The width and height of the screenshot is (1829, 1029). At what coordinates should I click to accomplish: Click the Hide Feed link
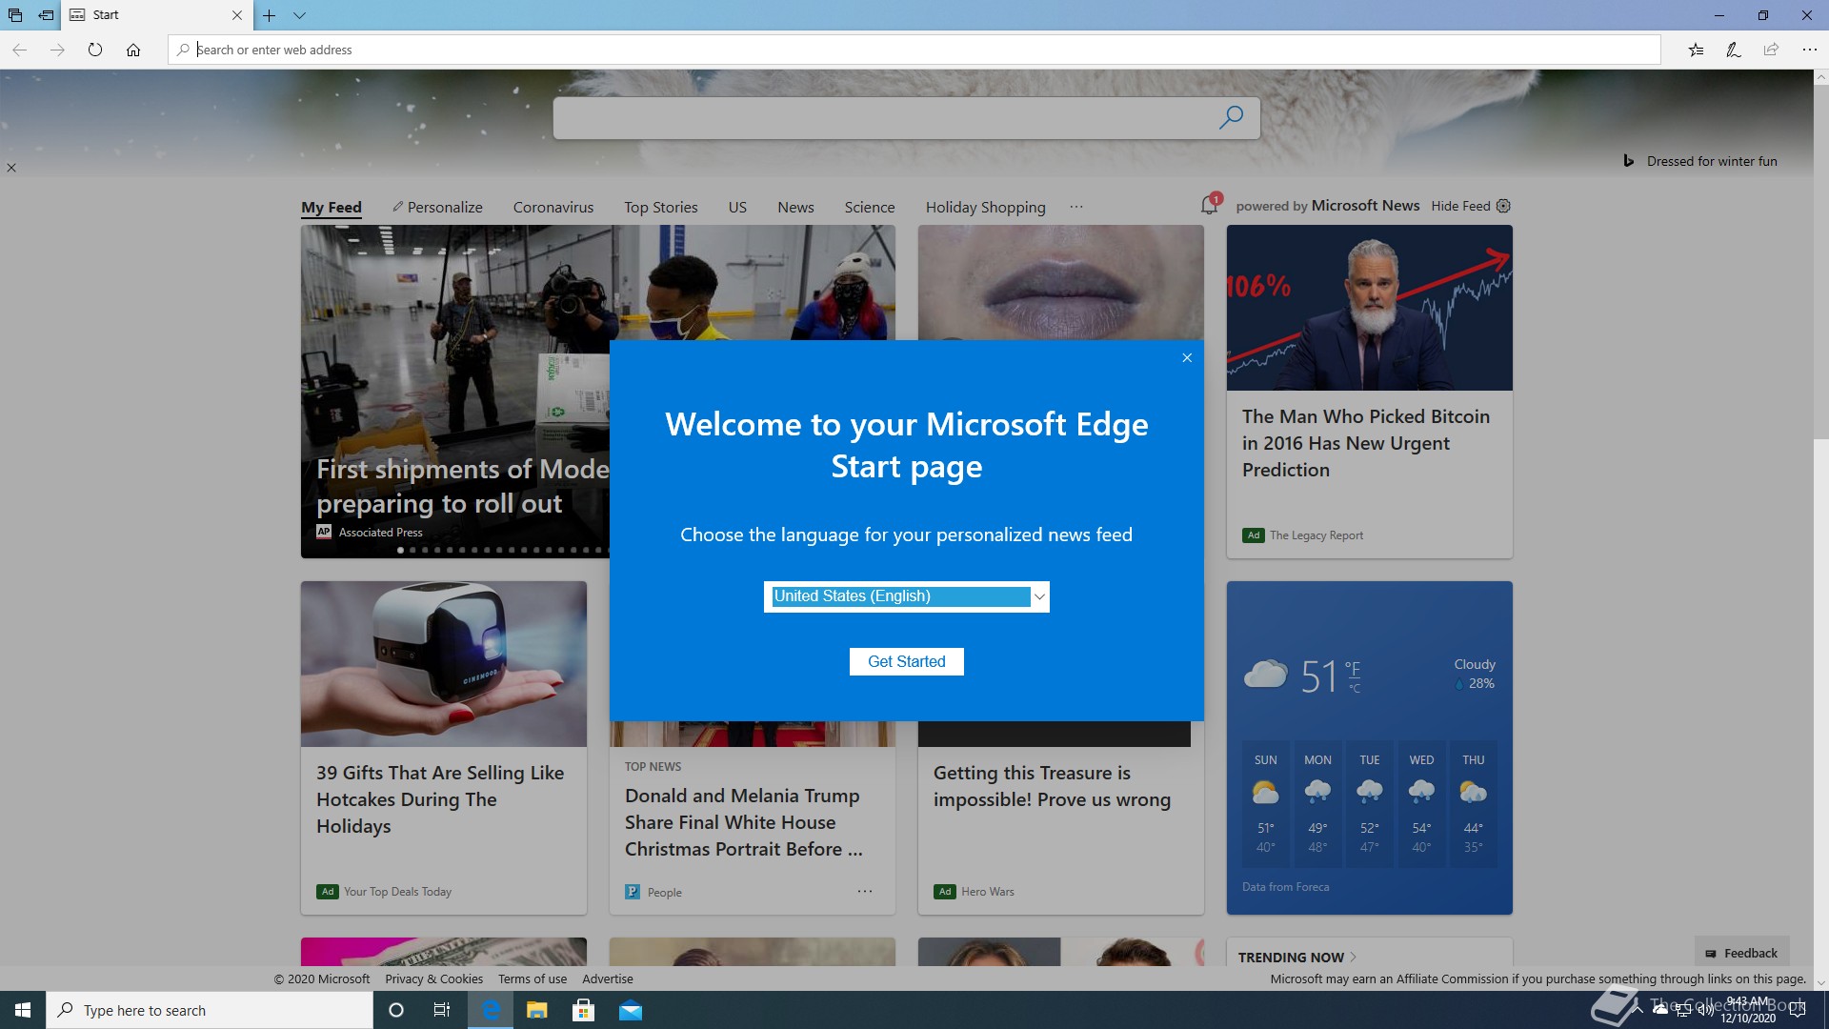pos(1460,206)
